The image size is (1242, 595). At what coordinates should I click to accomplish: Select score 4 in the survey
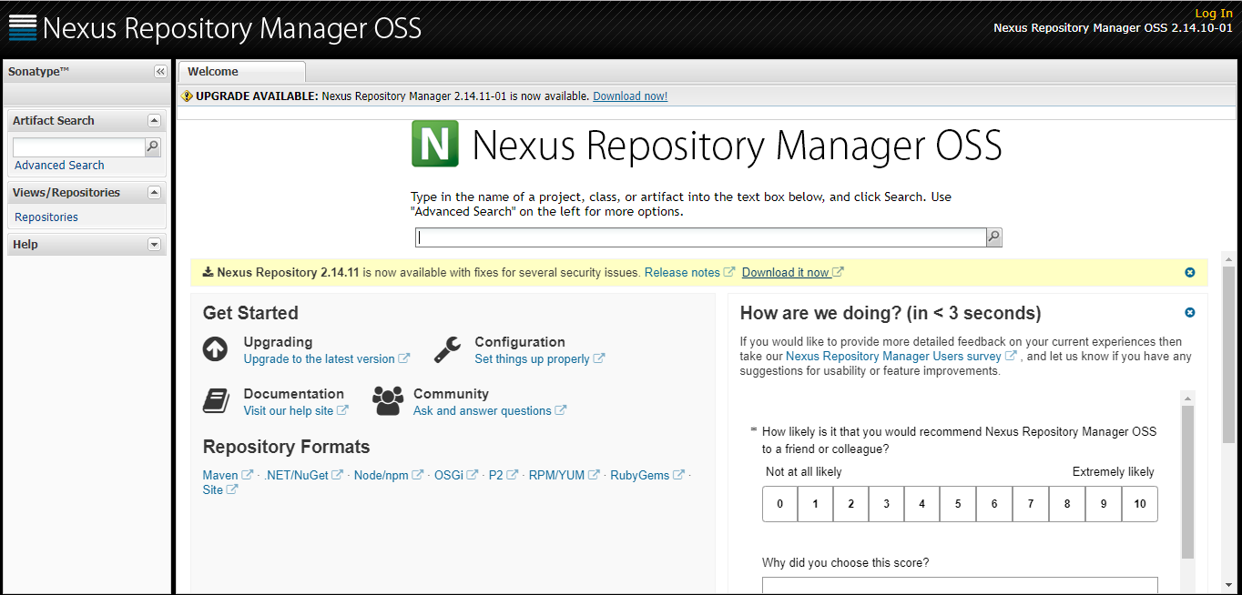[x=922, y=504]
